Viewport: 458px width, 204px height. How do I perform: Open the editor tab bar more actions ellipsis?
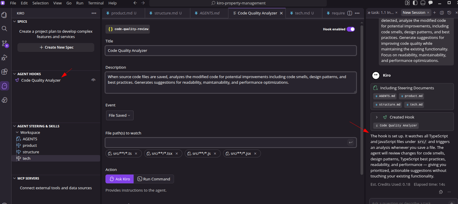[357, 13]
